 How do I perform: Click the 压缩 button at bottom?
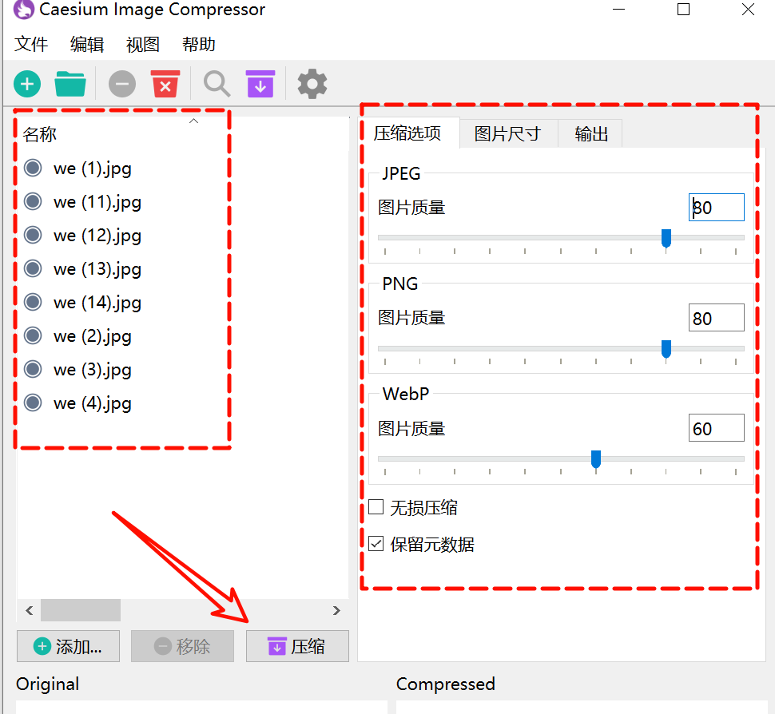[297, 646]
